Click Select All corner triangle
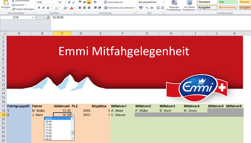This screenshot has height=143, width=251. pos(3,34)
